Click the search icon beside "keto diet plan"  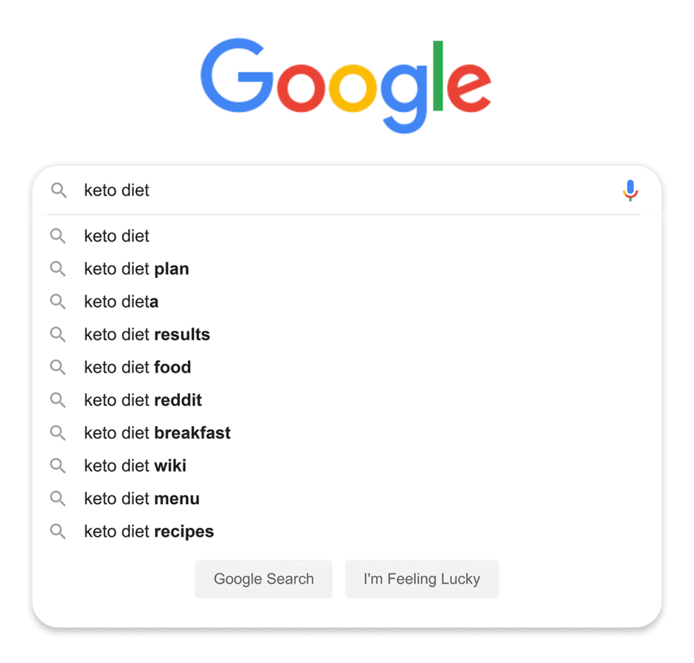(x=58, y=269)
